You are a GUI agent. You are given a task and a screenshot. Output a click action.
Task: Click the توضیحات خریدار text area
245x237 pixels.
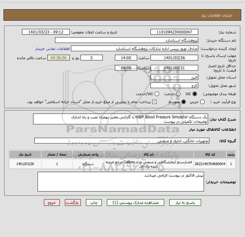[121, 182]
